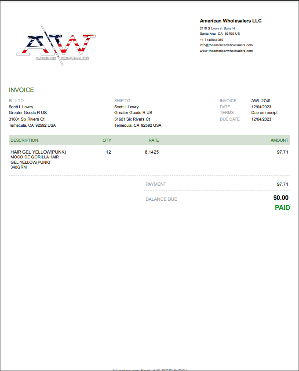Click the RATE column header
This screenshot has height=371, width=299.
(153, 140)
